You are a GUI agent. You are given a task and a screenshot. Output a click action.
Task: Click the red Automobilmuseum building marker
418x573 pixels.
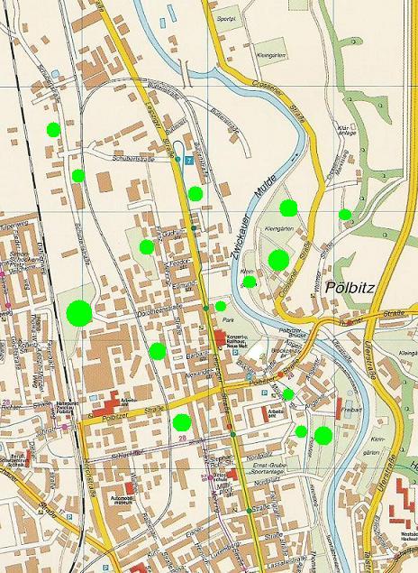(130, 488)
